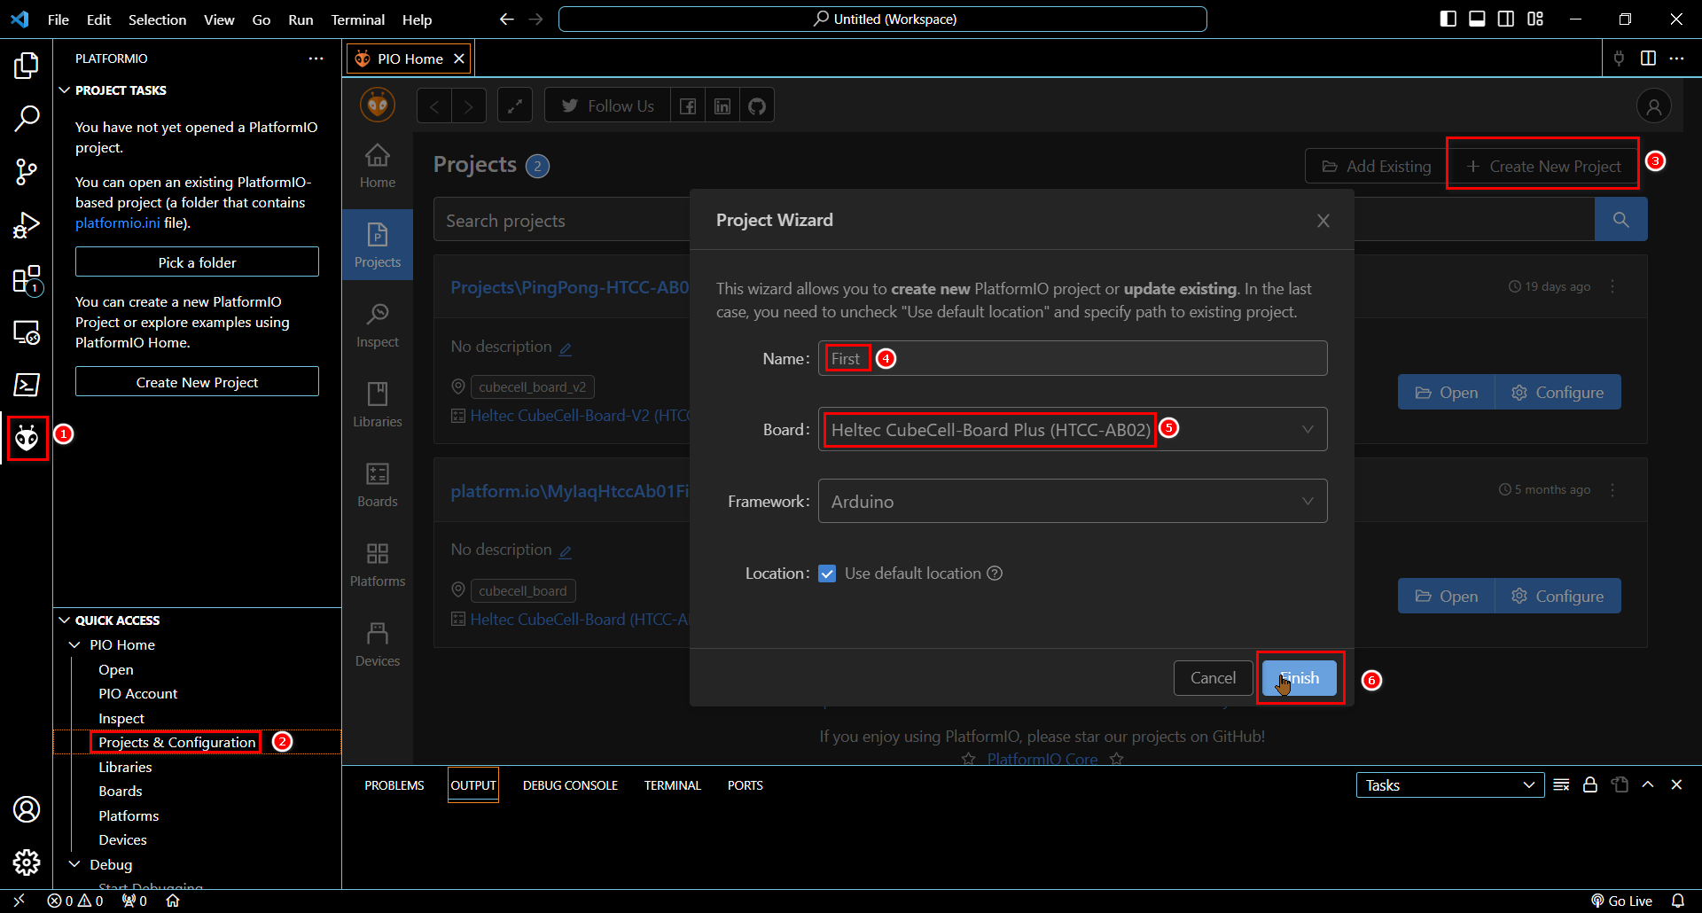Viewport: 1702px width, 913px height.
Task: Open the Explorer view in activity bar
Action: point(27,65)
